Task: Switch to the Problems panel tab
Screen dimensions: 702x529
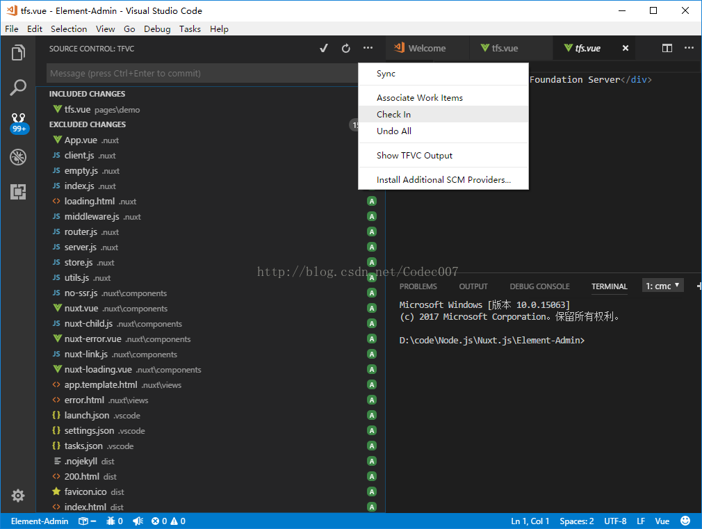Action: pos(418,286)
